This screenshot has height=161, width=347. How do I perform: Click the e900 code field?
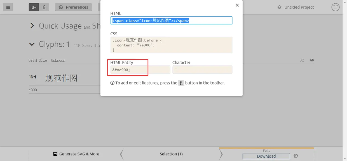[x=64, y=90]
